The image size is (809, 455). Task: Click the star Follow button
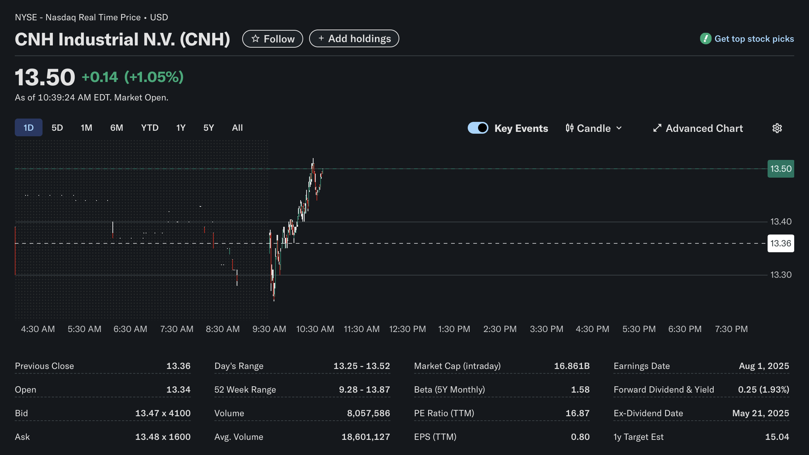[273, 39]
